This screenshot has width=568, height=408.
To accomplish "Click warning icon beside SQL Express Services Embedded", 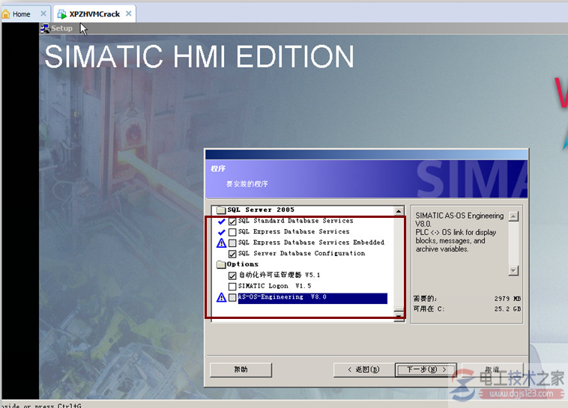I will click(221, 243).
